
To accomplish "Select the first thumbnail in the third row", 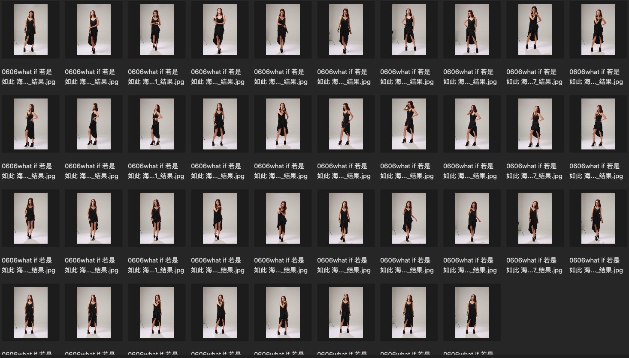I will tap(30, 218).
